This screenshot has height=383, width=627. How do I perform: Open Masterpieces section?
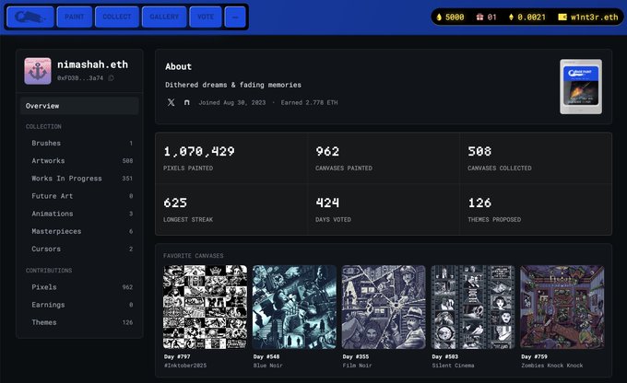[x=79, y=231]
